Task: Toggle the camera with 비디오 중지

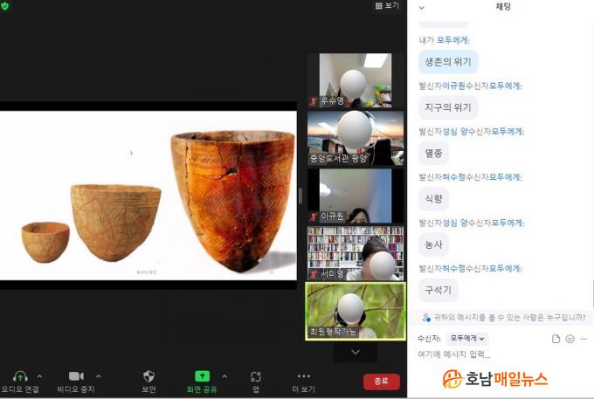Action: click(75, 376)
